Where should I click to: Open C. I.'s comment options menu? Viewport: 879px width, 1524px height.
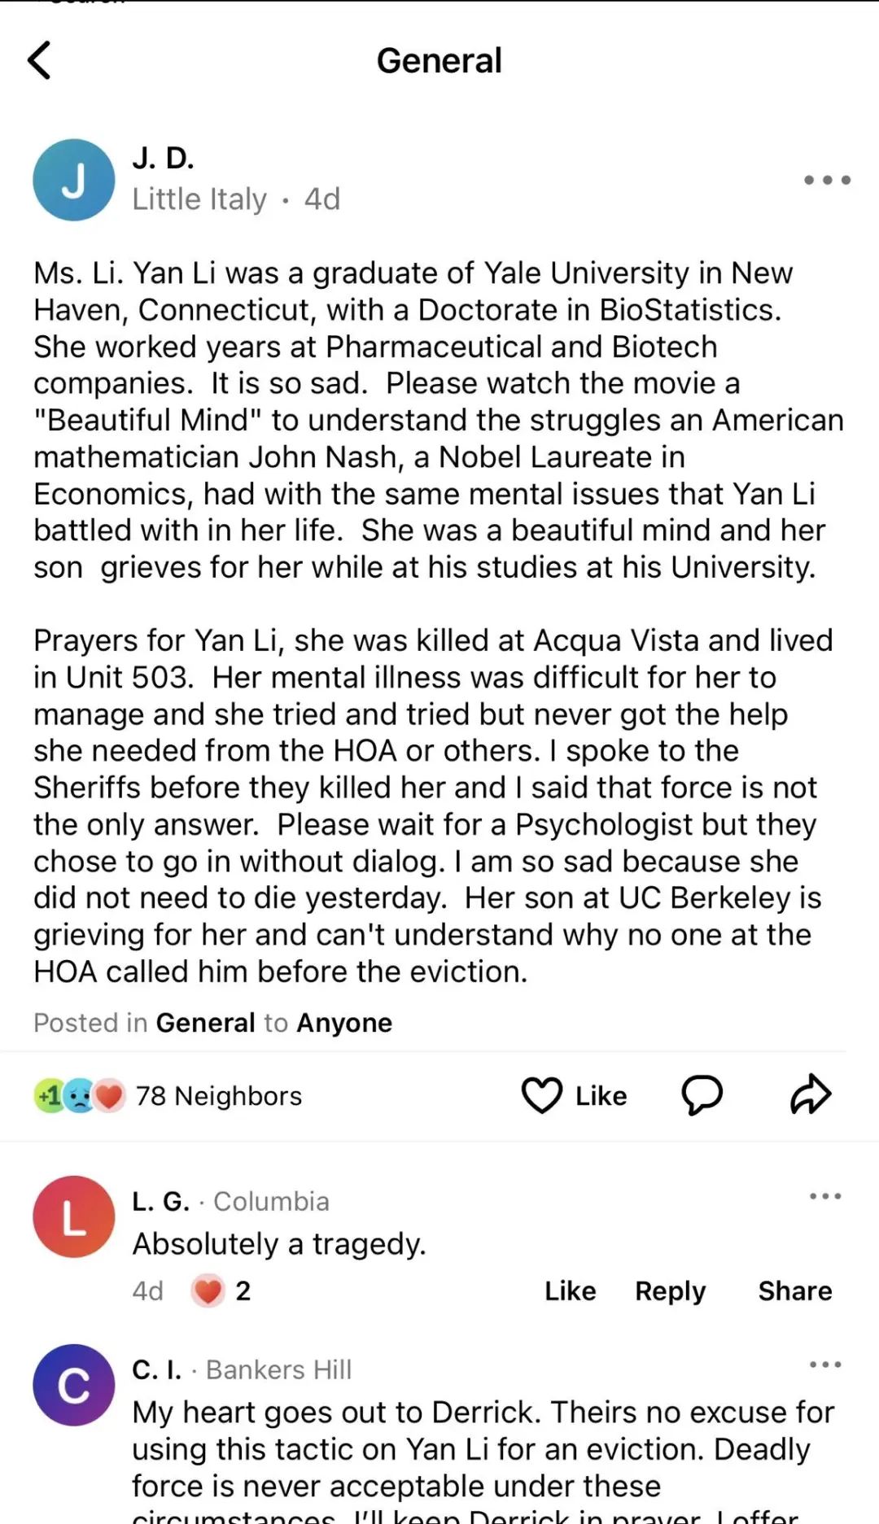(x=825, y=1365)
